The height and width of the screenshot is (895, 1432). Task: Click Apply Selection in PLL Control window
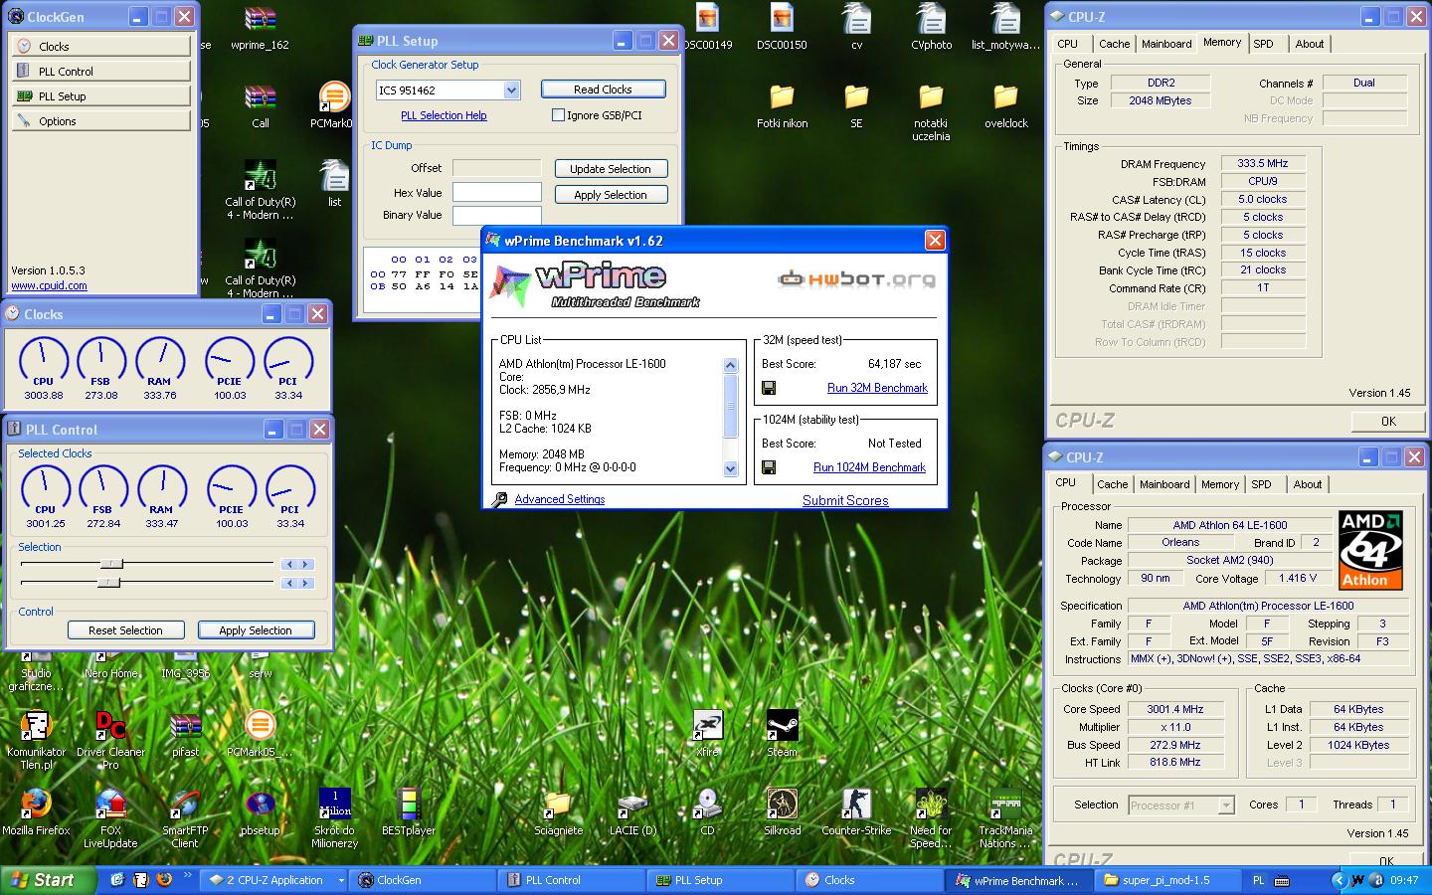coord(256,630)
